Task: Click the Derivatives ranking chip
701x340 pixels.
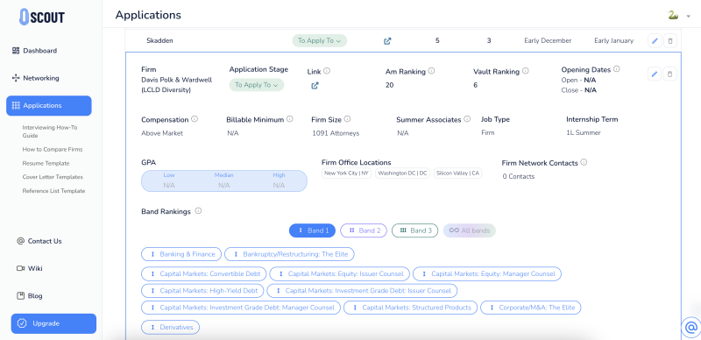Action: [x=170, y=327]
